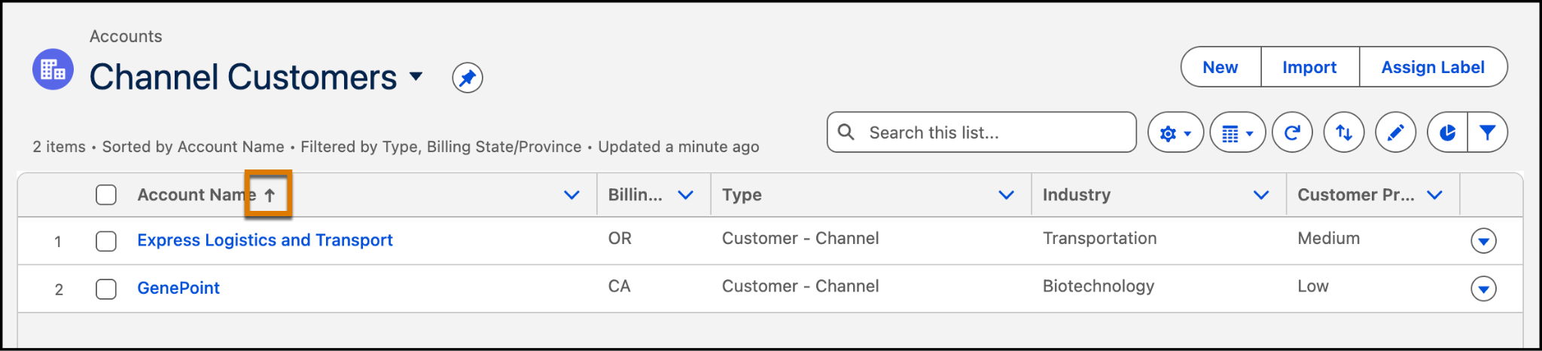Open the GenePoint account link
Viewport: 1542px width, 351px height.
coord(178,288)
